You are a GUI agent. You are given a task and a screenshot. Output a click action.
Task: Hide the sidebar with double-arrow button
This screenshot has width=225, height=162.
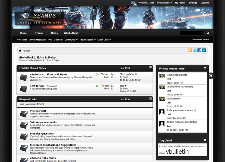click(211, 75)
